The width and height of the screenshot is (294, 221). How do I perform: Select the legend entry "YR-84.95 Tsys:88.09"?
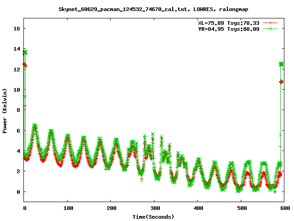pyautogui.click(x=229, y=29)
